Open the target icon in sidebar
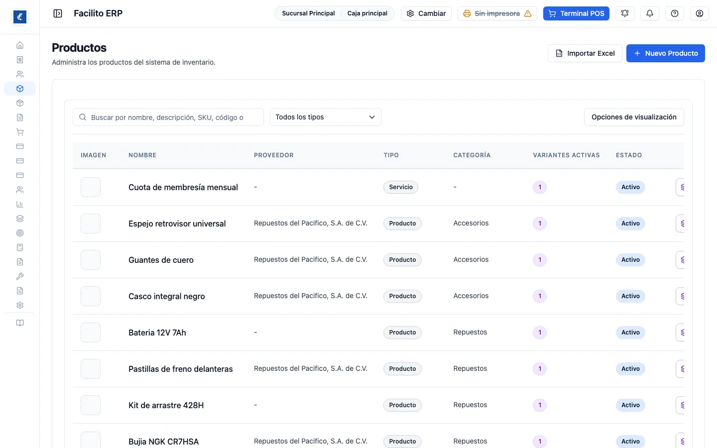717x448 pixels. 20,233
